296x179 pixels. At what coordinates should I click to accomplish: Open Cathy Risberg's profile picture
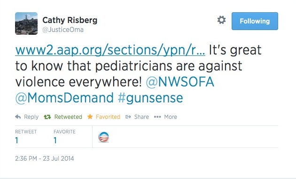(26, 23)
